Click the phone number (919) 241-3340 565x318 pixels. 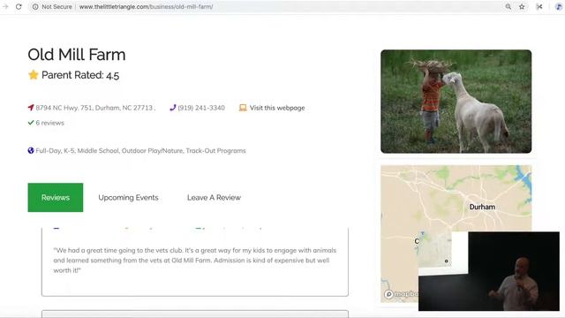pyautogui.click(x=201, y=108)
